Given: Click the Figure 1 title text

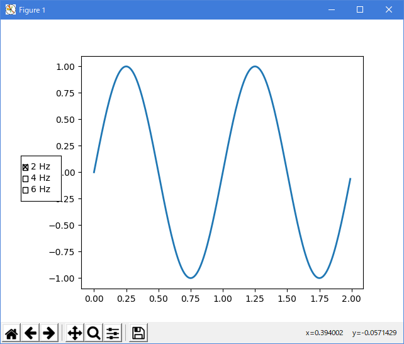Looking at the screenshot, I should coord(32,10).
